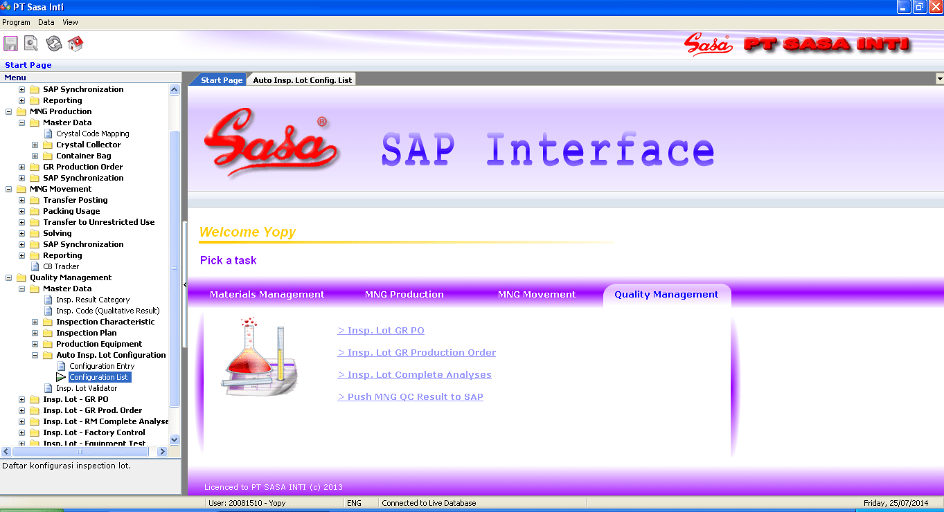944x512 pixels.
Task: Select the Quality Management task tab
Action: coord(667,294)
